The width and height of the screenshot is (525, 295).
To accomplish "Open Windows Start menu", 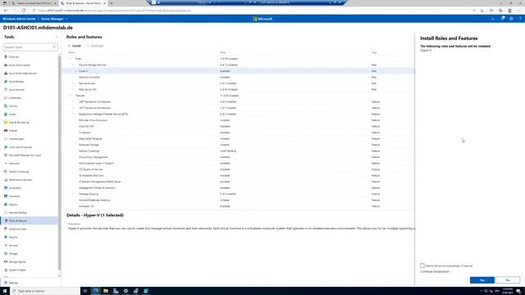I will (5, 291).
